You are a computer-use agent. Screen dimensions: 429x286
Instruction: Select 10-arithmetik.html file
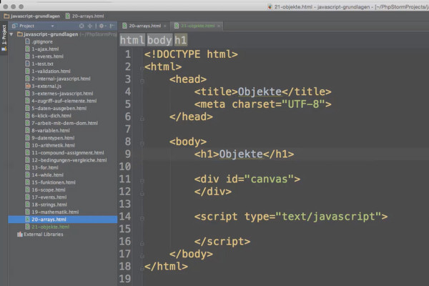[53, 145]
